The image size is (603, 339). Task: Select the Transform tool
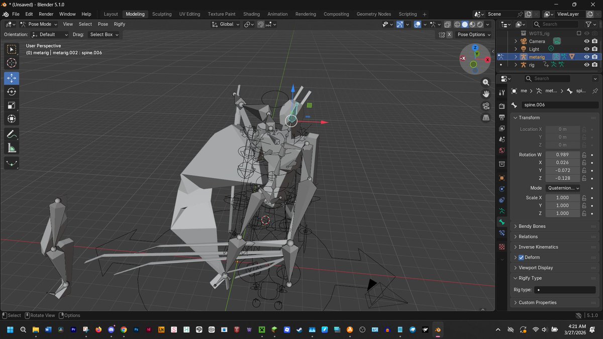(x=12, y=119)
